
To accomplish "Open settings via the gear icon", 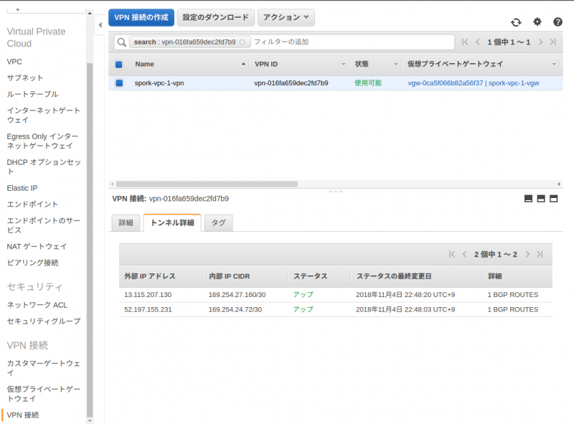I will 537,22.
